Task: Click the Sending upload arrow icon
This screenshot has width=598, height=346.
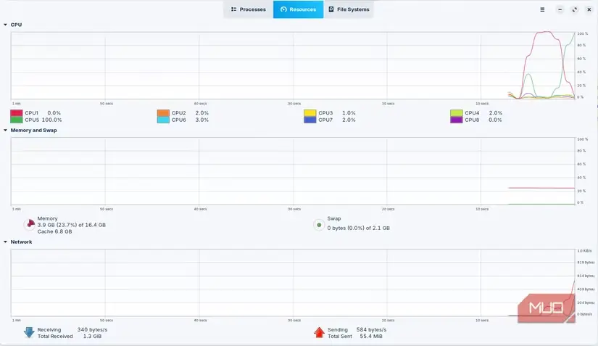Action: (319, 332)
